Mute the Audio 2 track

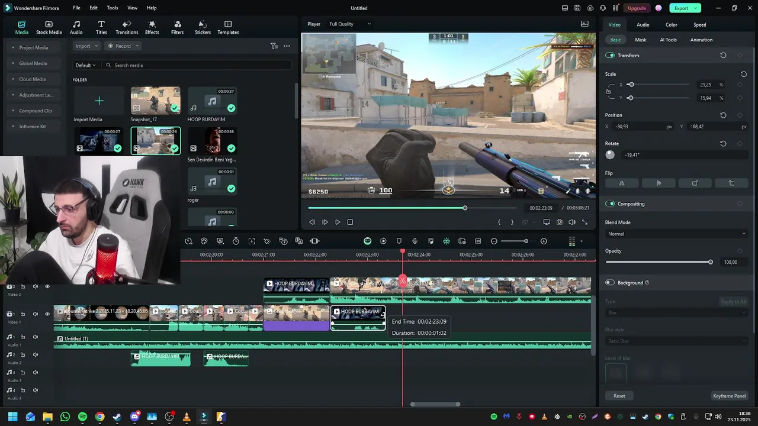point(36,354)
